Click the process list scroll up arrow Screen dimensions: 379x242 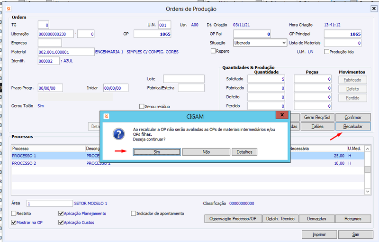[x=368, y=149]
